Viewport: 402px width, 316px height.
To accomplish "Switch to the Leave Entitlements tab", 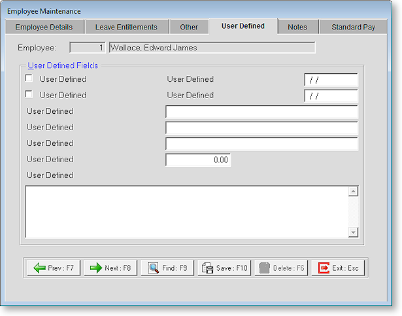I will pyautogui.click(x=126, y=27).
